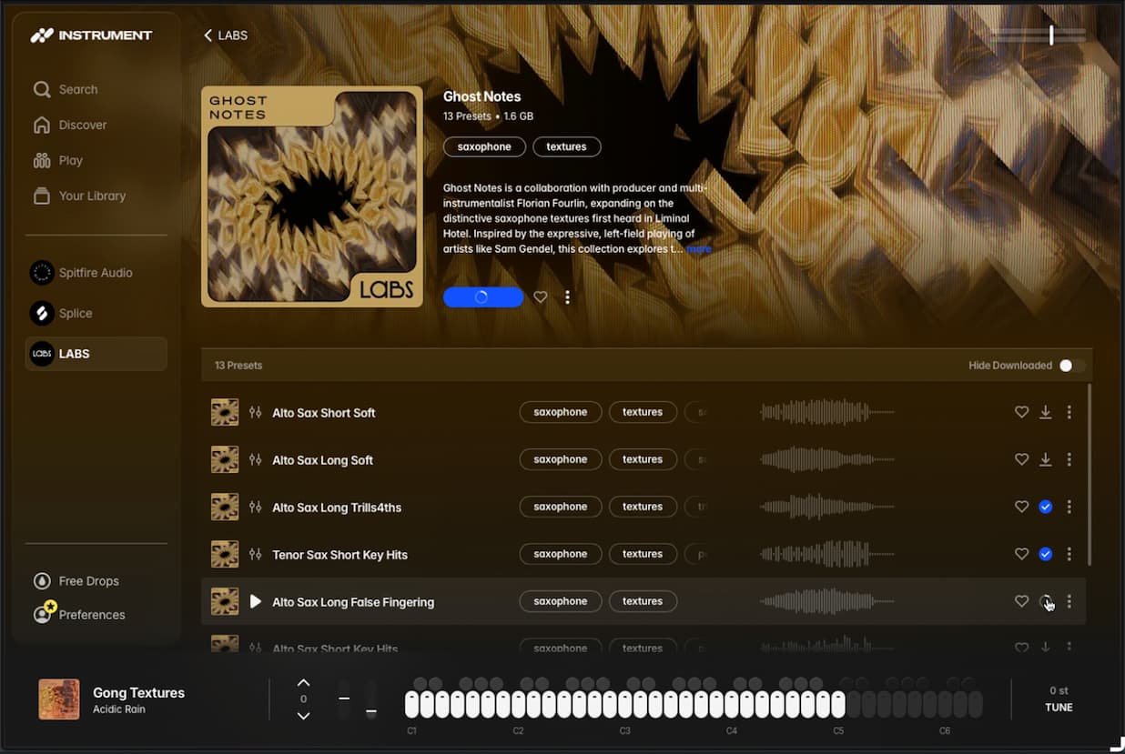The image size is (1125, 754).
Task: Click the saxophone tag under Ghost Notes title
Action: click(x=484, y=146)
